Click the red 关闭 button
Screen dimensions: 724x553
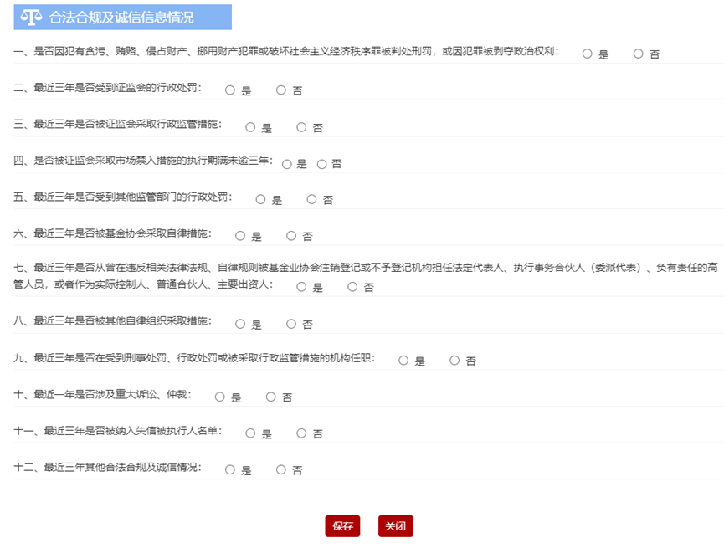pyautogui.click(x=395, y=525)
